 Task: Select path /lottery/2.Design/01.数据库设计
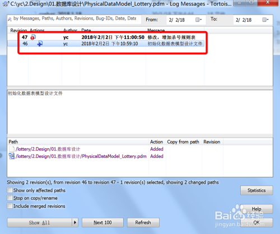[48, 149]
